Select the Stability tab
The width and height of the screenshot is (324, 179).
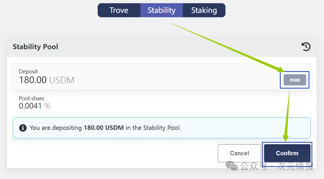tap(161, 10)
